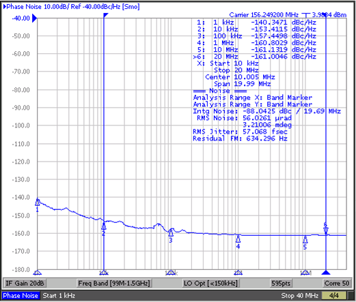Viewport: 356px width, 302px height.
Task: Click the -180.0 y-axis label
Action: [20, 269]
